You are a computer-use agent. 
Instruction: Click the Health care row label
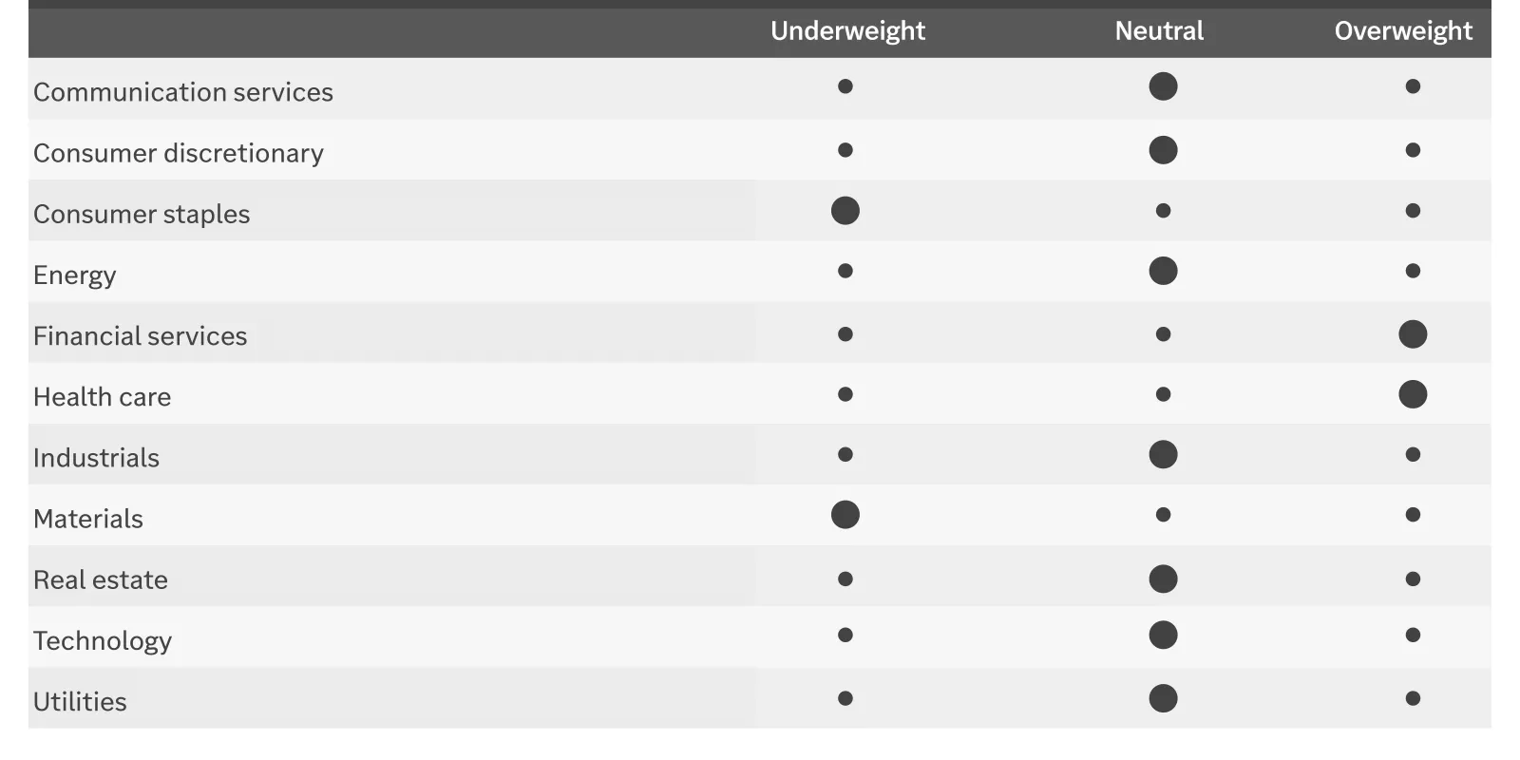[x=103, y=397]
